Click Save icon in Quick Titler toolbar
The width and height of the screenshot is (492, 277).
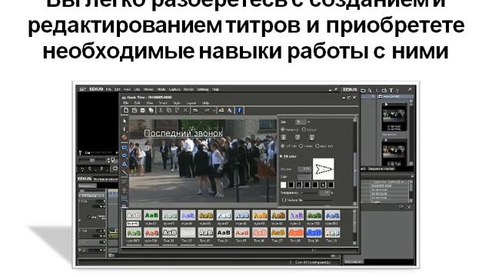tap(143, 111)
